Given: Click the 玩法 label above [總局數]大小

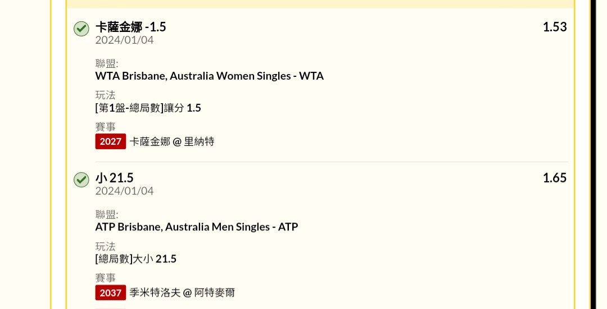Looking at the screenshot, I should click(105, 246).
